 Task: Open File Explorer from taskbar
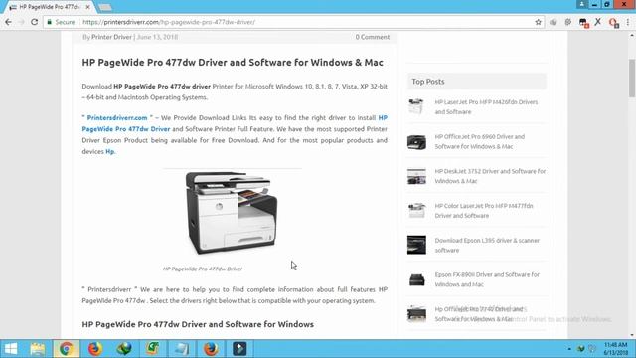point(38,349)
